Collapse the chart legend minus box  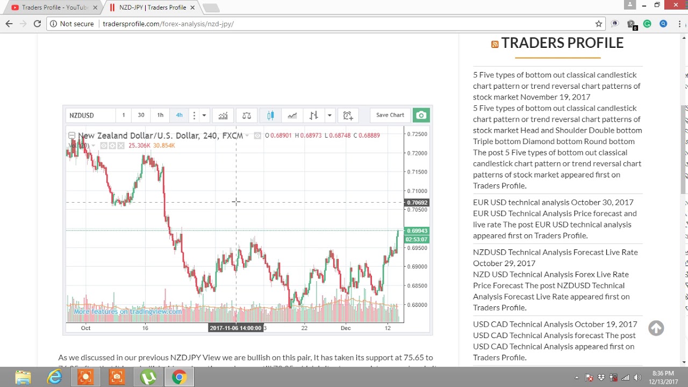pos(71,135)
